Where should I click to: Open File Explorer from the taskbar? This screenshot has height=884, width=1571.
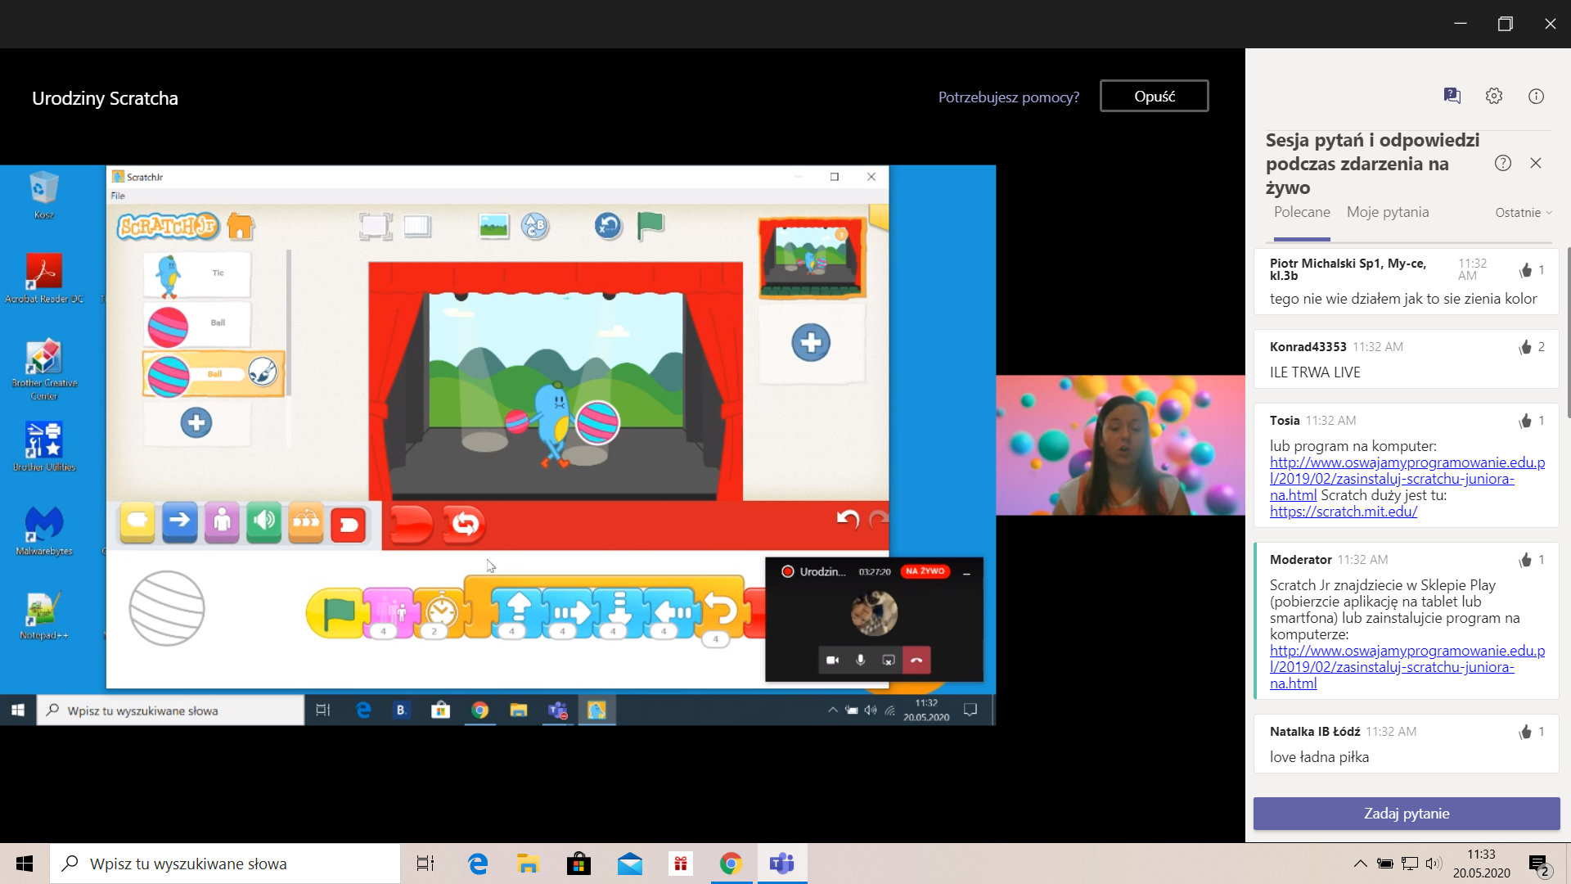(x=528, y=864)
